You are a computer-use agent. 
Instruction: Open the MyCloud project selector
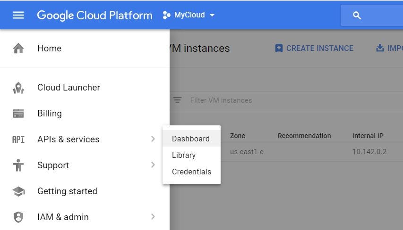189,15
